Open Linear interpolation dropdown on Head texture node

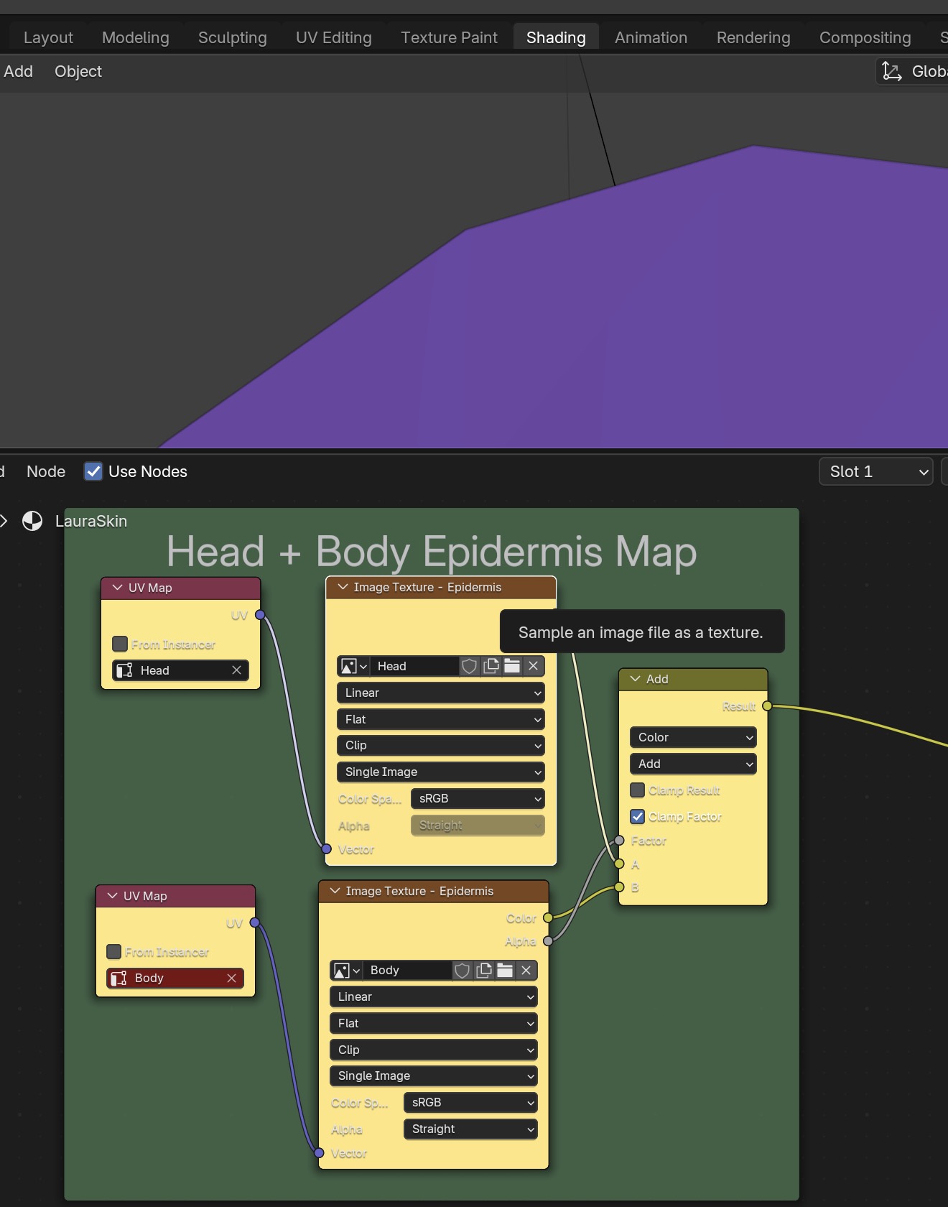coord(440,693)
